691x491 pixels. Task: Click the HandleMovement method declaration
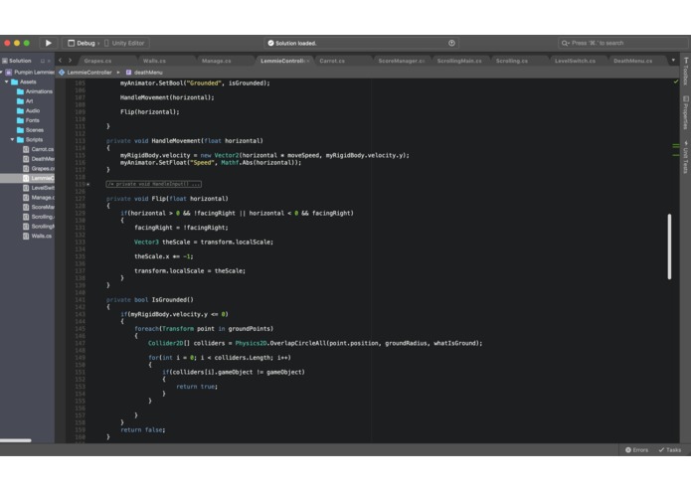pos(185,141)
